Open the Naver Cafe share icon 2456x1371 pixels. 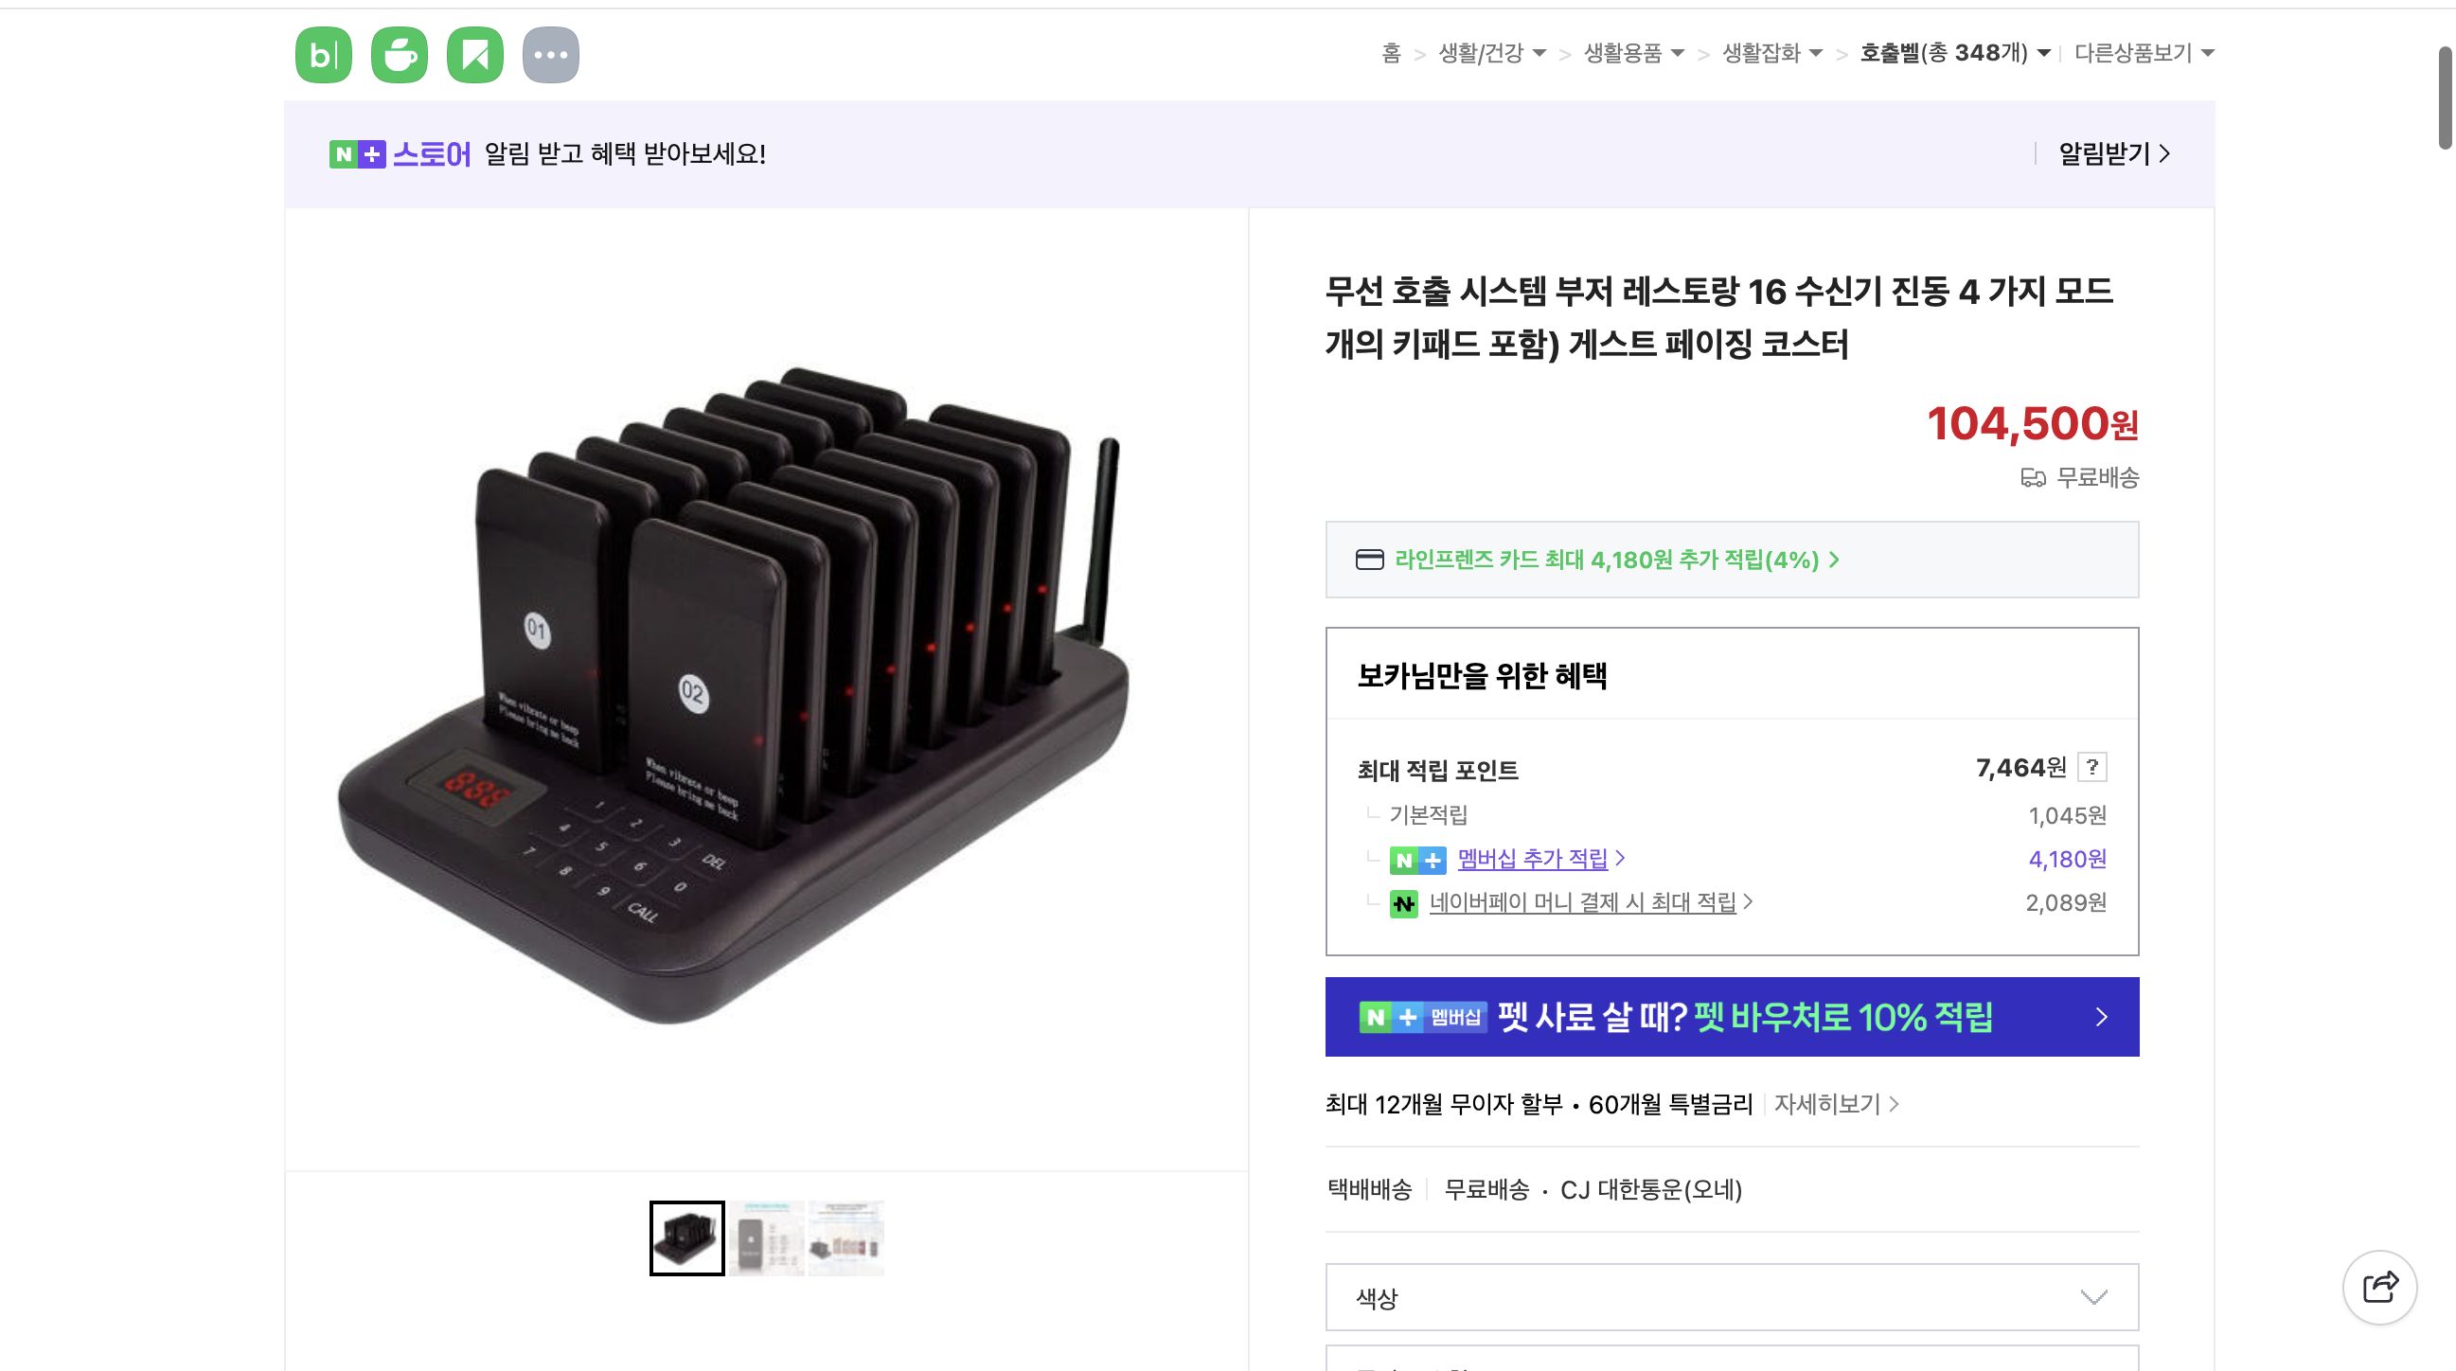[x=400, y=54]
